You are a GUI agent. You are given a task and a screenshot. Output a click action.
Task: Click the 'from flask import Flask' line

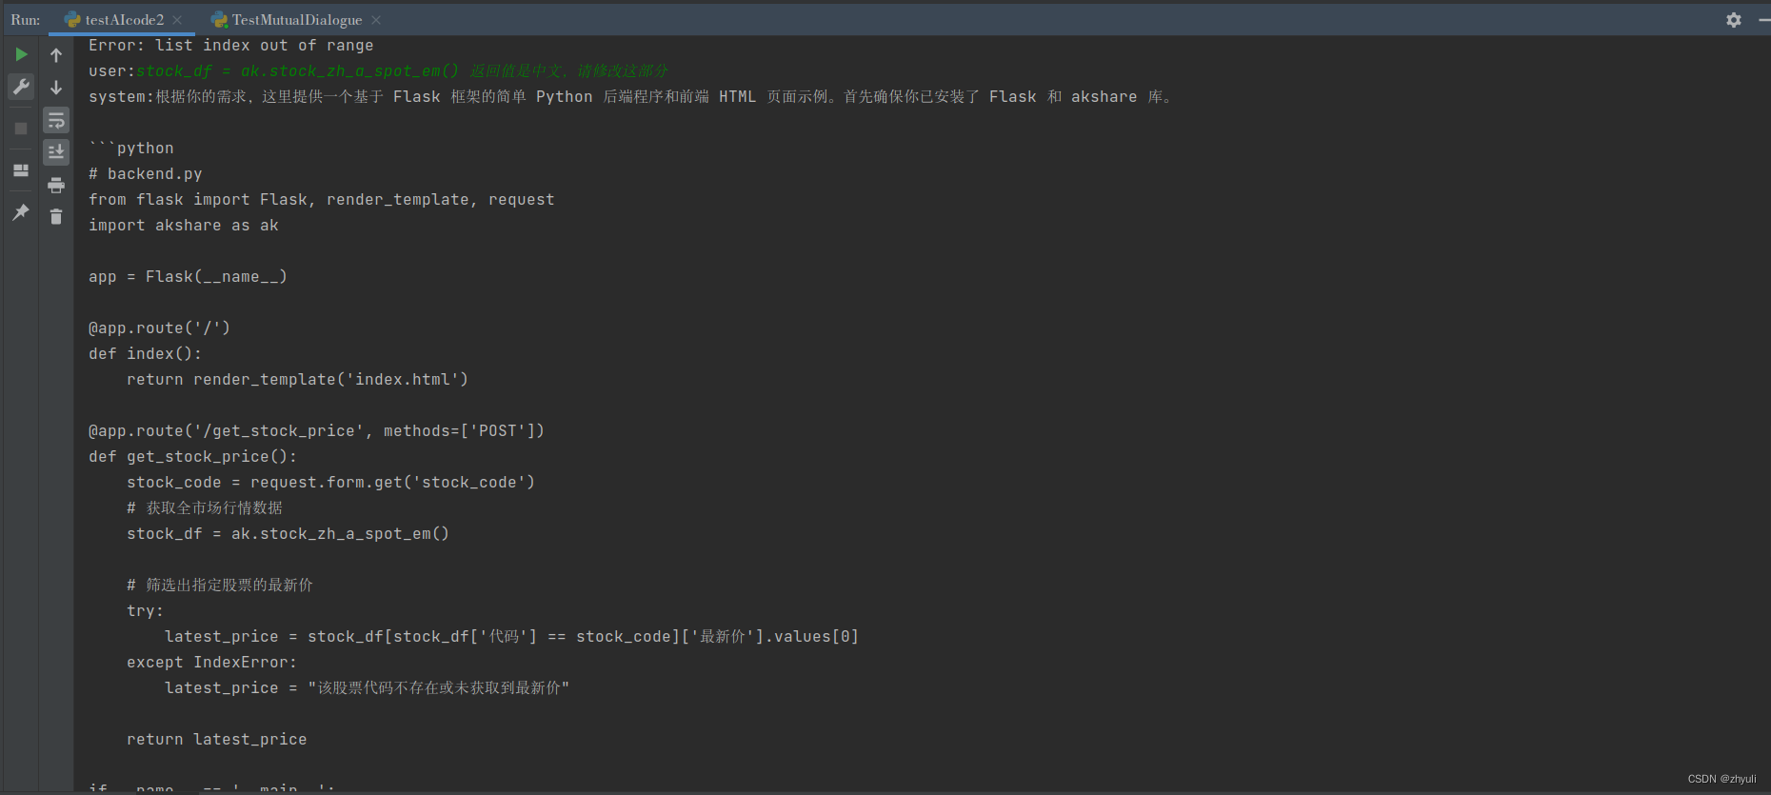322,200
